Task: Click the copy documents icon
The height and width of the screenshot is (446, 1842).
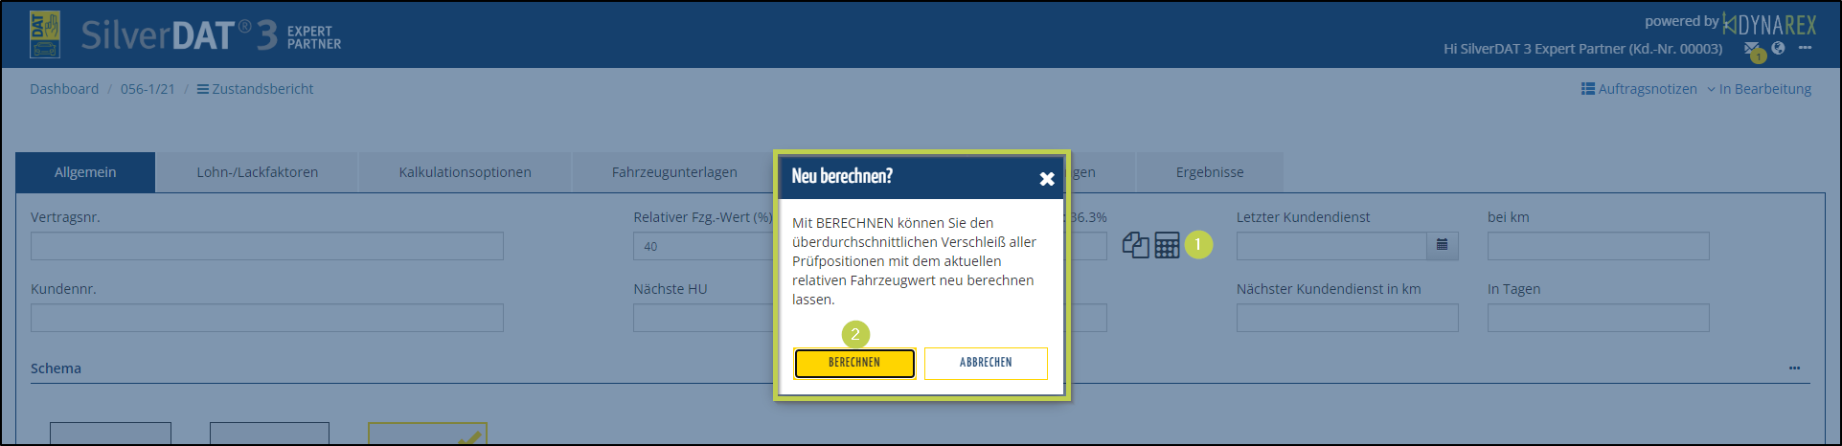Action: 1135,246
